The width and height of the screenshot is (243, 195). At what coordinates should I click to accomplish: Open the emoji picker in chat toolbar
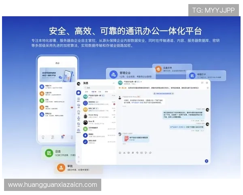coord(120,153)
